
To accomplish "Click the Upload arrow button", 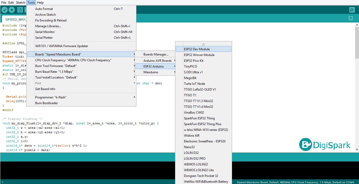I will tap(12, 10).
